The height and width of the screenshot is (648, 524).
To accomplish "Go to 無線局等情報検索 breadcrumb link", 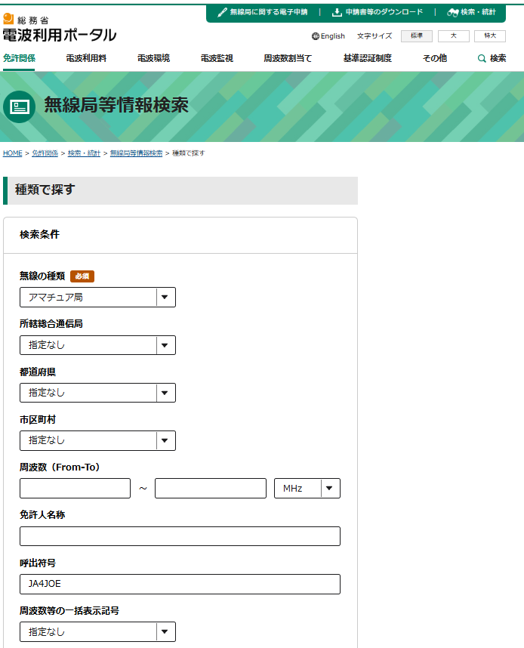I will [x=137, y=153].
